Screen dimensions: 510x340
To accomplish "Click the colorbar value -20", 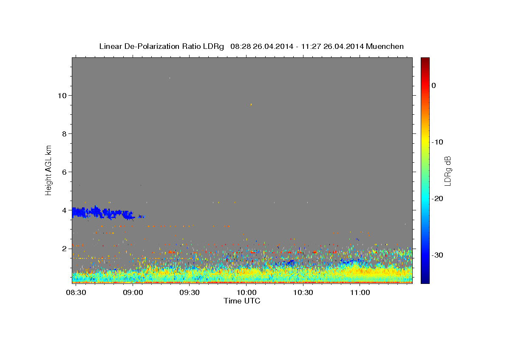I will click(437, 198).
